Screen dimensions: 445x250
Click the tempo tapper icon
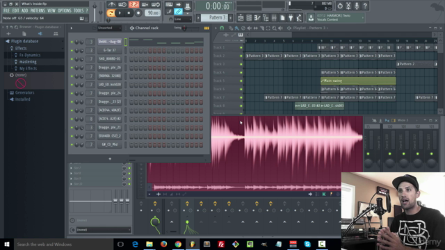[299, 18]
